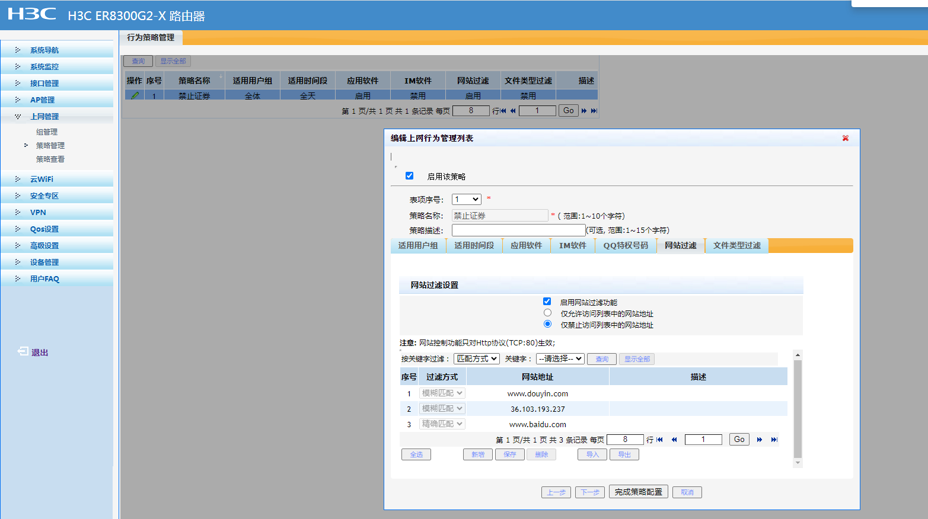The image size is (928, 519).
Task: Switch to the 应用软件 tab
Action: pos(526,246)
